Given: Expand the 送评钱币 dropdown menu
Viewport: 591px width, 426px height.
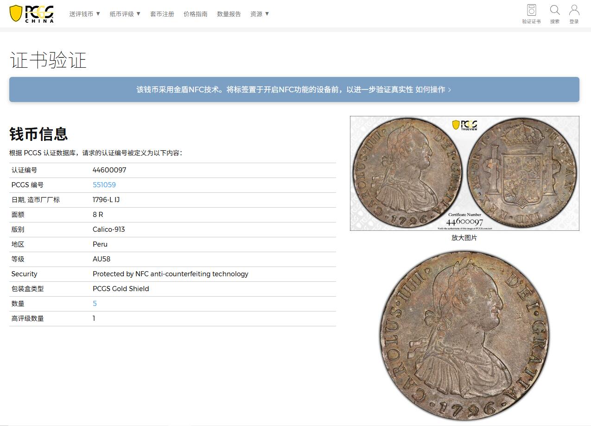Looking at the screenshot, I should pos(85,14).
